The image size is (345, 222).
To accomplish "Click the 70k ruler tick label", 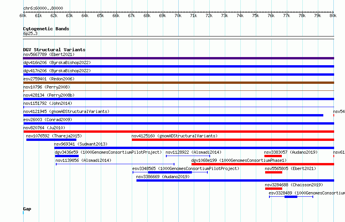I will pos(178,16).
